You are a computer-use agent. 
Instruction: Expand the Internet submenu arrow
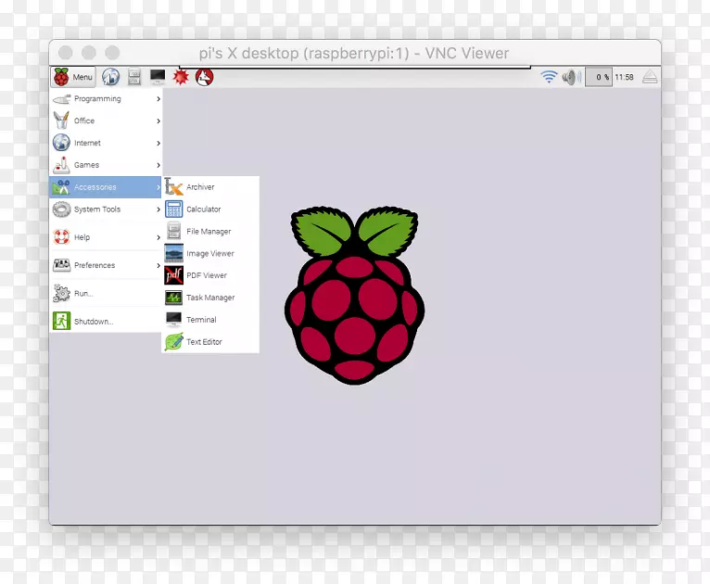click(158, 143)
